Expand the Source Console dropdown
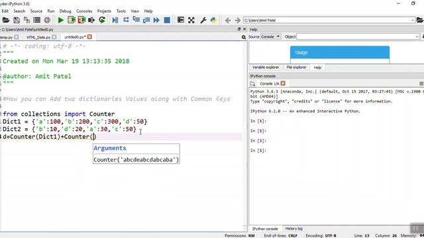Image resolution: width=424 pixels, height=238 pixels. (271, 37)
